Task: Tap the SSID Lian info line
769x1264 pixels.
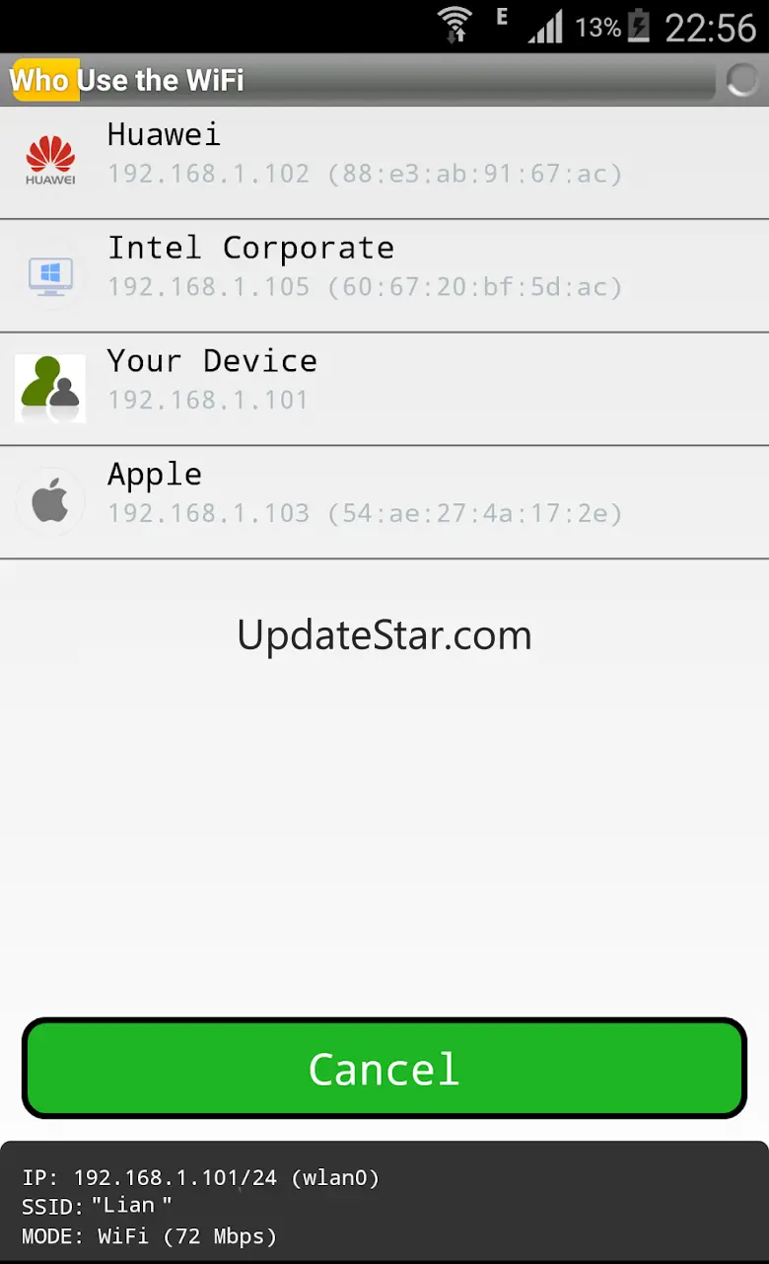Action: click(97, 1206)
